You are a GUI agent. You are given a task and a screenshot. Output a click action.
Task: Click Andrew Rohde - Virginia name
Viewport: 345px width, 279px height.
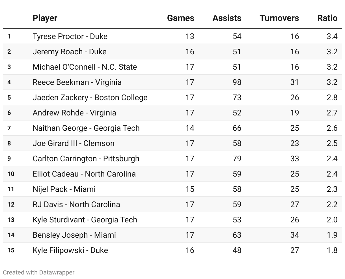click(x=74, y=113)
